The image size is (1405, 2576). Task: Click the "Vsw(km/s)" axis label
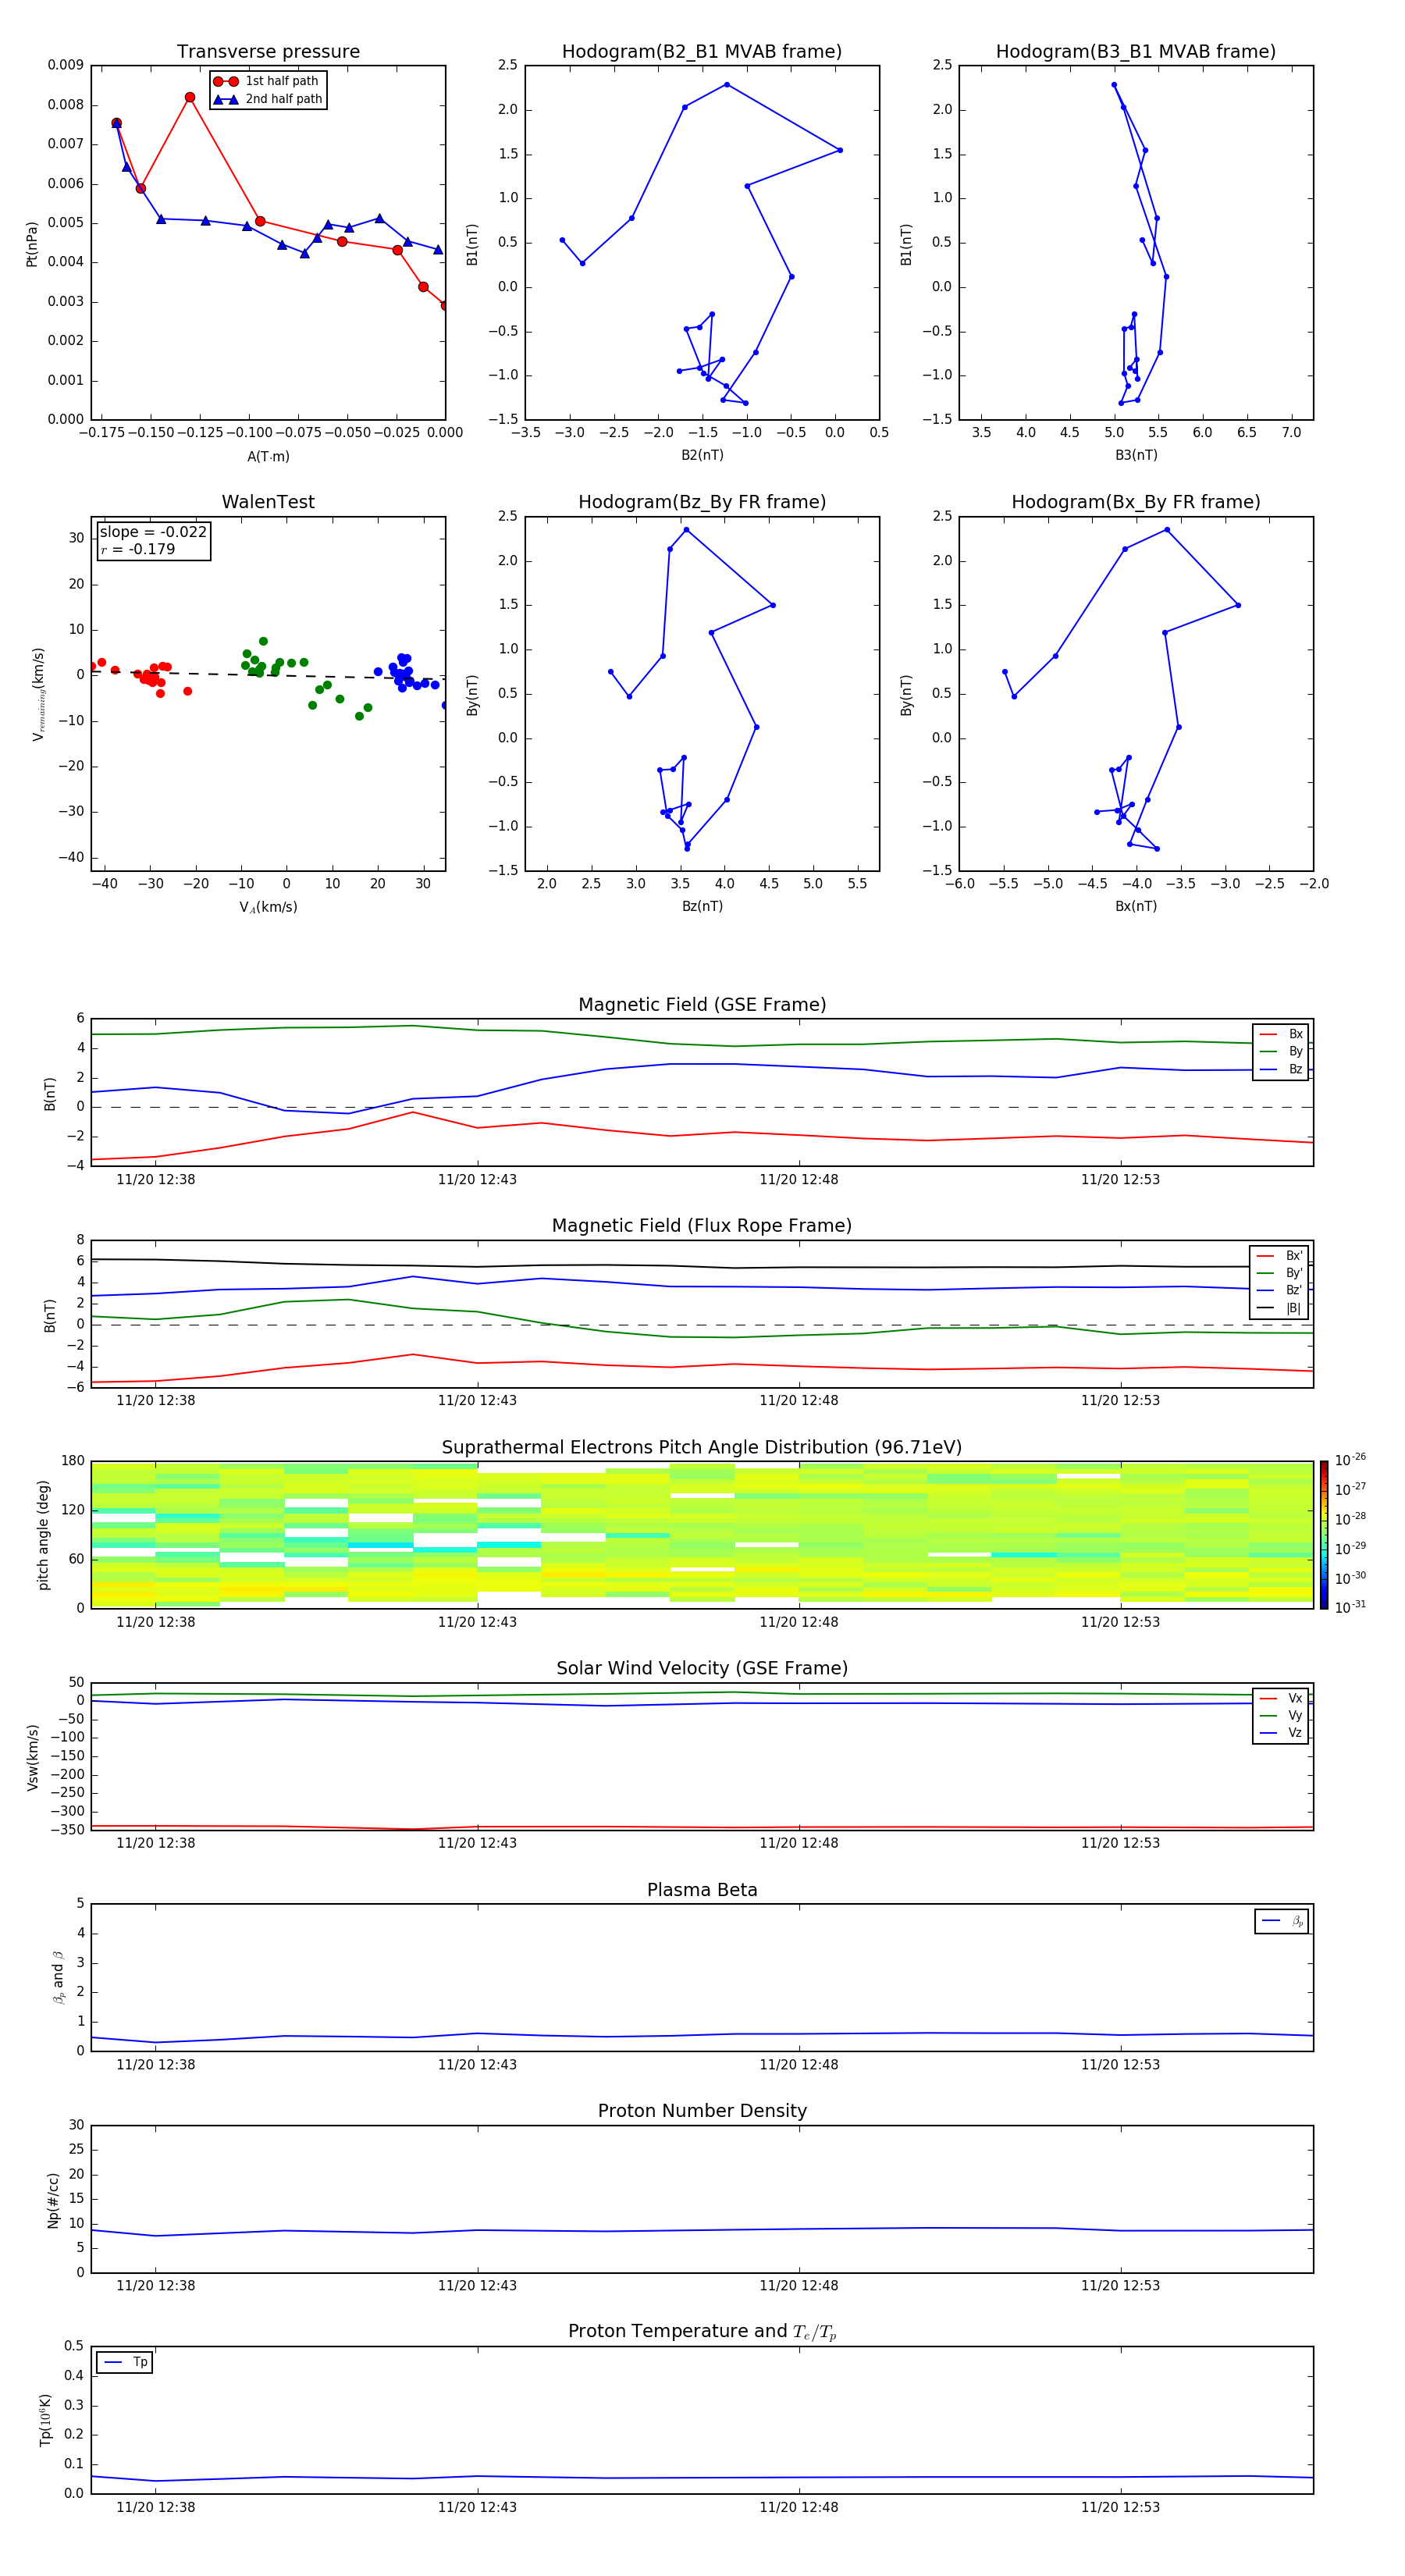[x=32, y=1757]
